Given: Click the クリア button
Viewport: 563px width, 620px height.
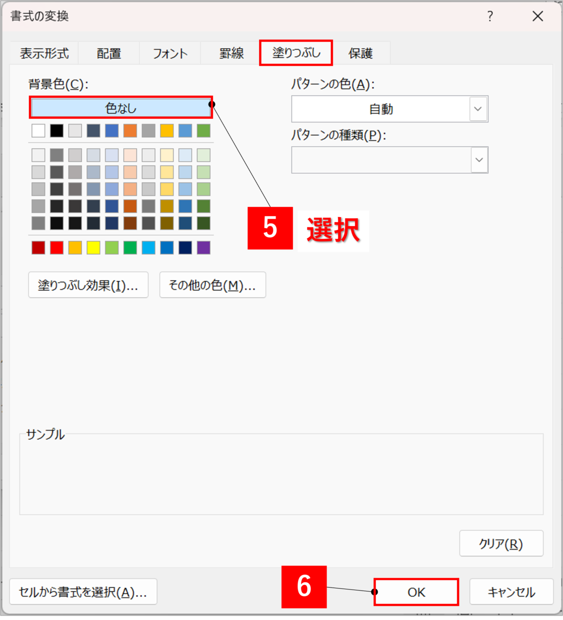Looking at the screenshot, I should 501,543.
